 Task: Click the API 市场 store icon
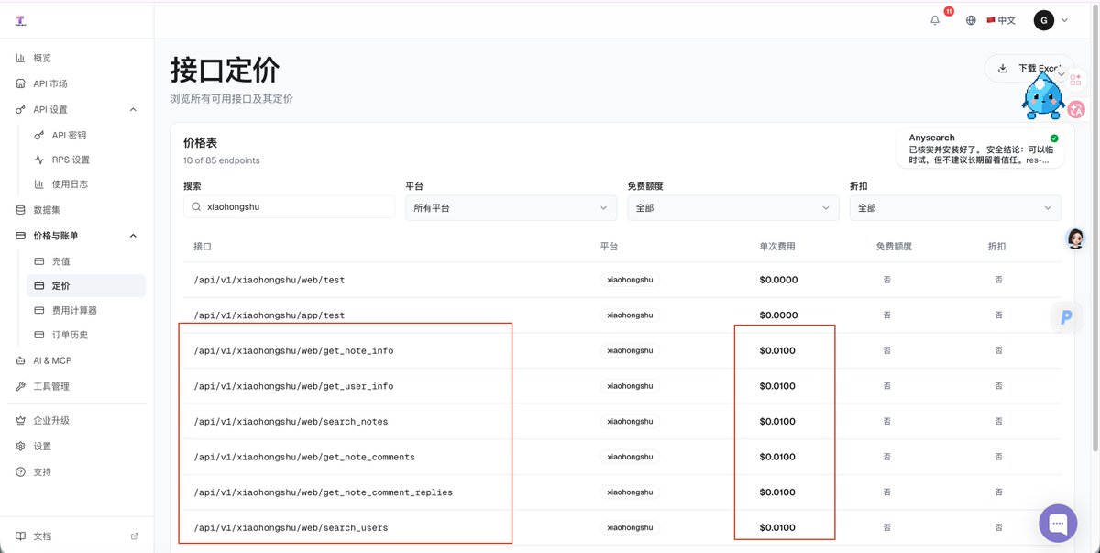pyautogui.click(x=20, y=83)
